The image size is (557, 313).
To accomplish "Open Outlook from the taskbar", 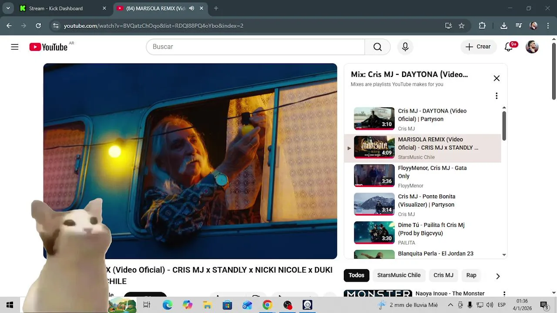I will [247, 305].
